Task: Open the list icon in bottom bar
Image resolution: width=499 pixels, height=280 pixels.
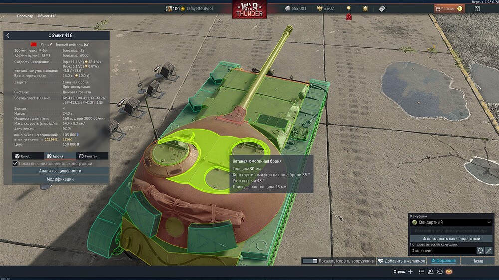Action: tap(421, 272)
